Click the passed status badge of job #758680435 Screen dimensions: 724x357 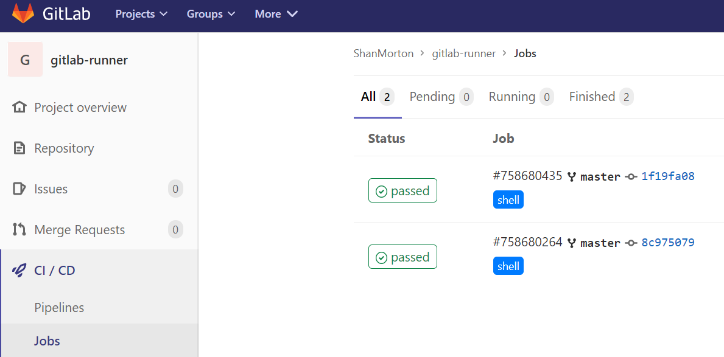402,190
